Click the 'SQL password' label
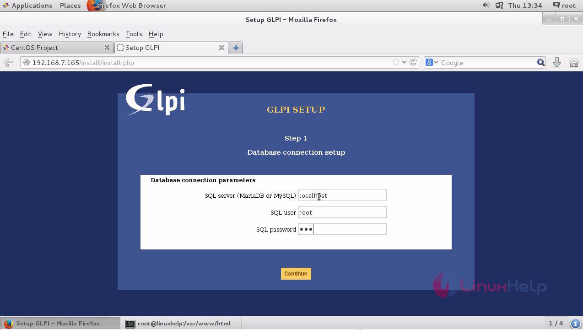This screenshot has width=583, height=330. (276, 229)
